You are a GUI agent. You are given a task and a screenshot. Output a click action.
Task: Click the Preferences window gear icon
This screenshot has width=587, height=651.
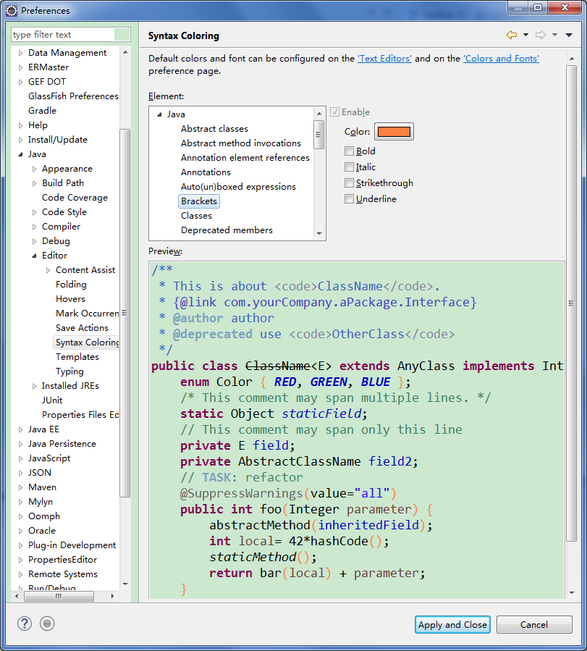[x=12, y=10]
